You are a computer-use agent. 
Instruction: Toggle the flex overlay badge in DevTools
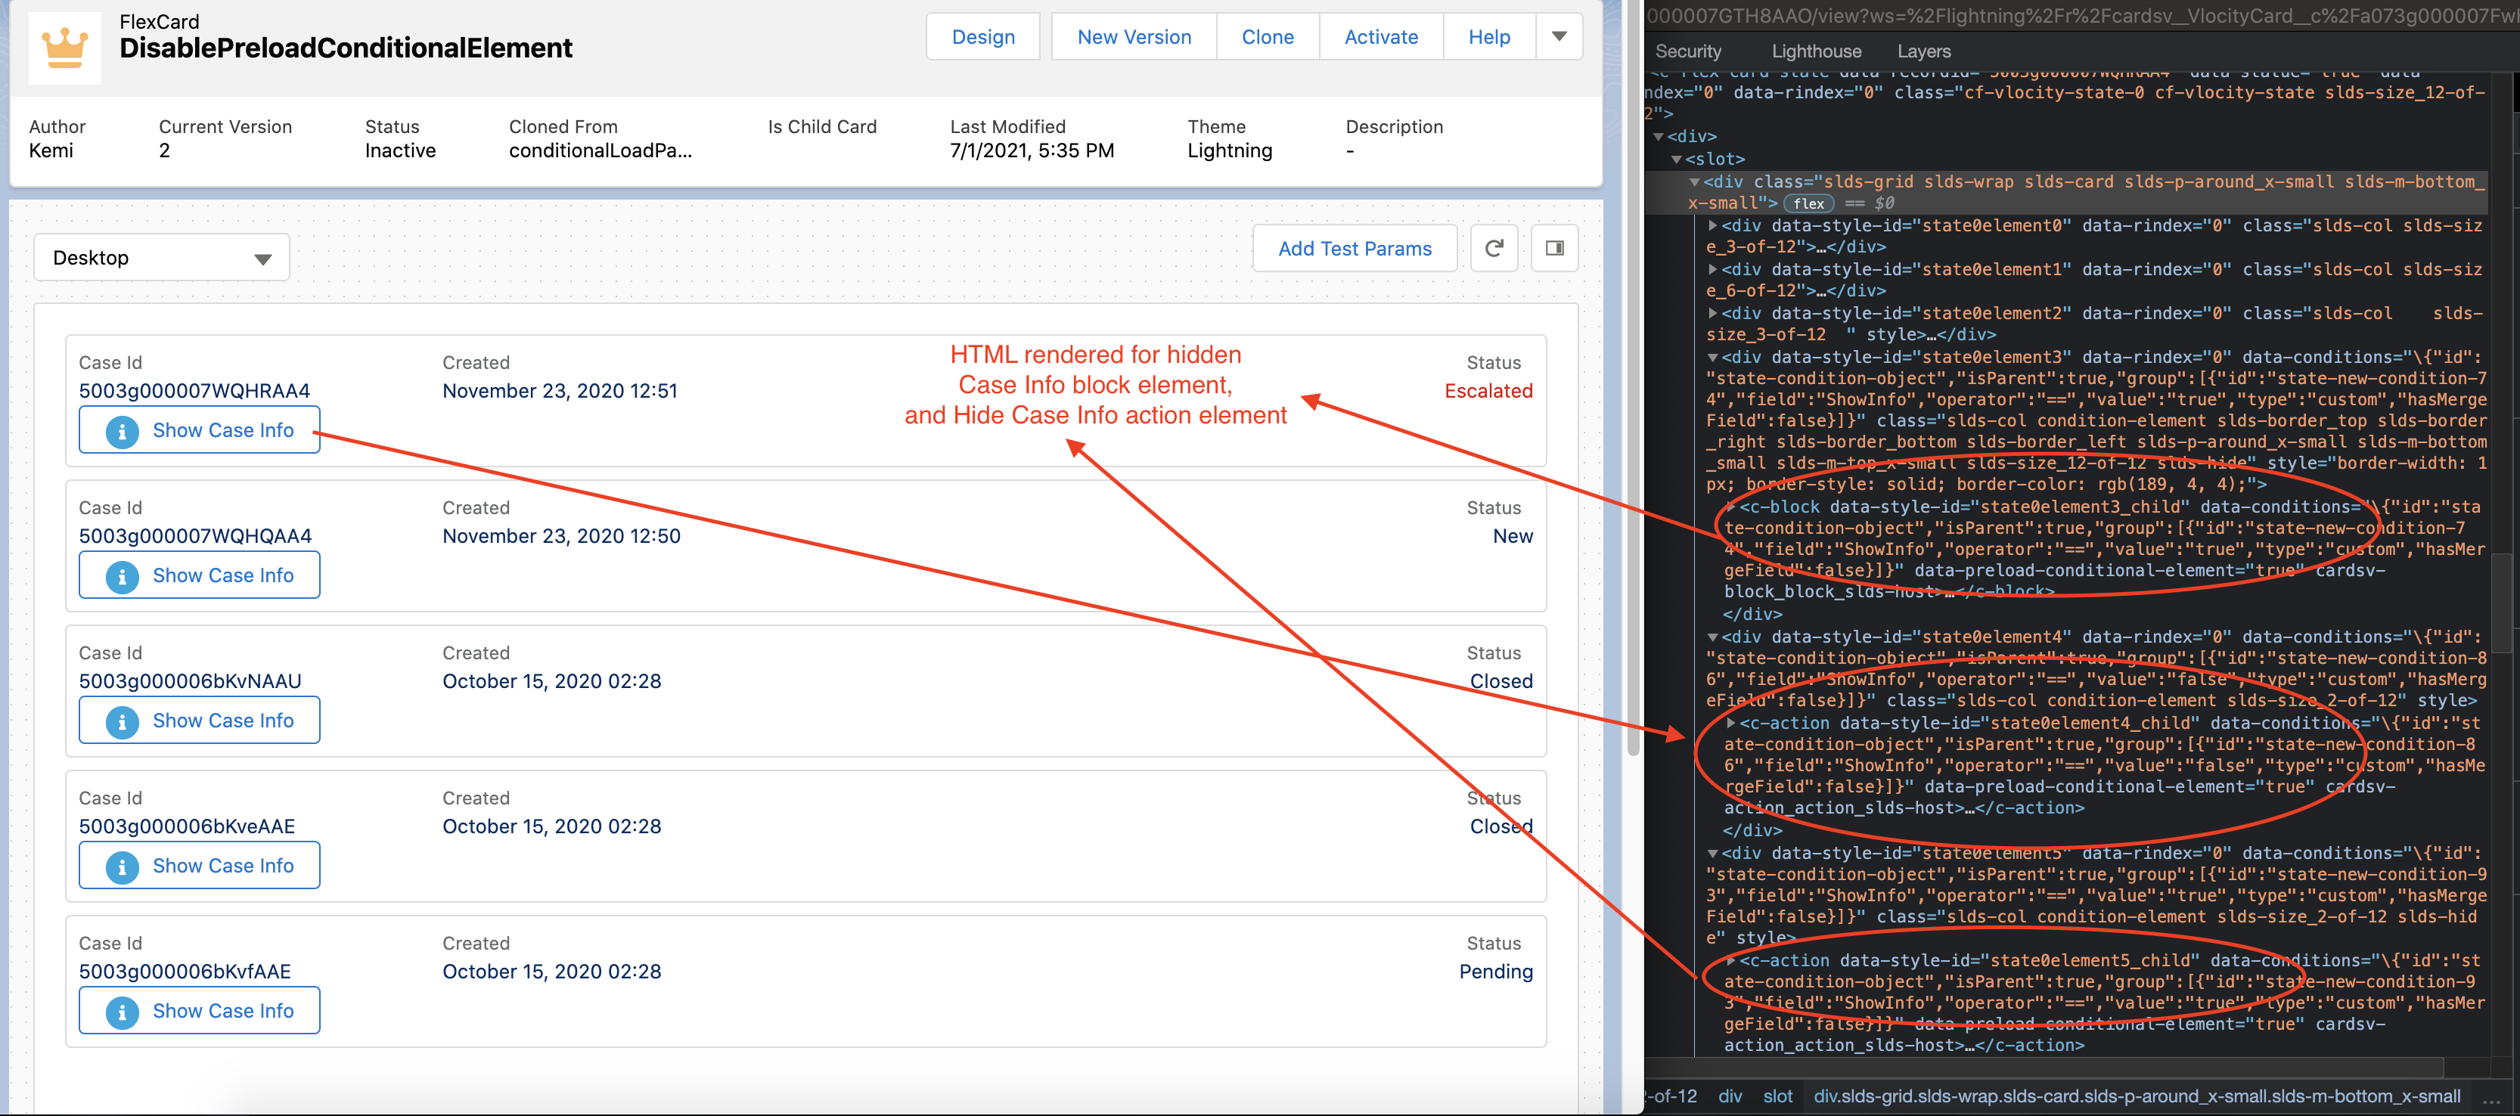[1809, 203]
